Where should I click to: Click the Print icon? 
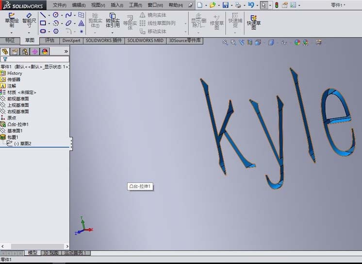coord(238,5)
